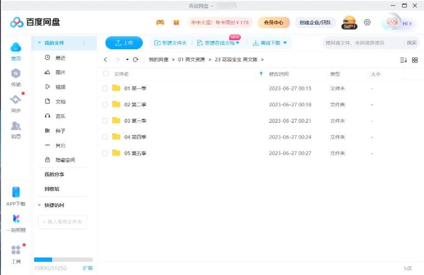Click the user avatar picture
Viewport: 424px width, 275px height.
pos(392,22)
